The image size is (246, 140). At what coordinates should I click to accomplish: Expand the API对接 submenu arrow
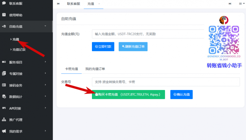tap(45, 108)
